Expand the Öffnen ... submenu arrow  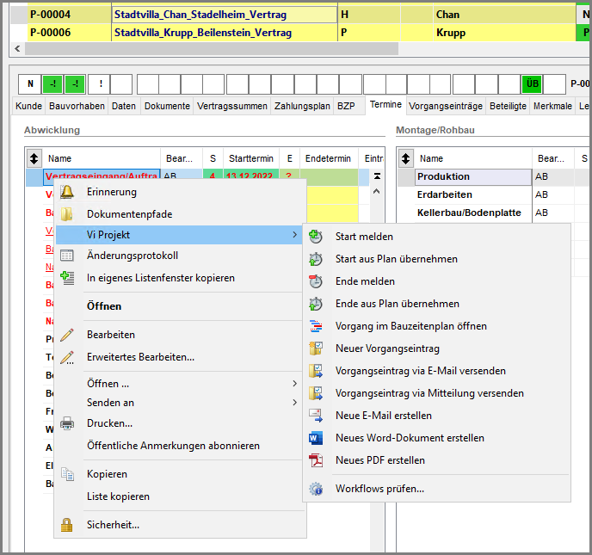tap(294, 384)
